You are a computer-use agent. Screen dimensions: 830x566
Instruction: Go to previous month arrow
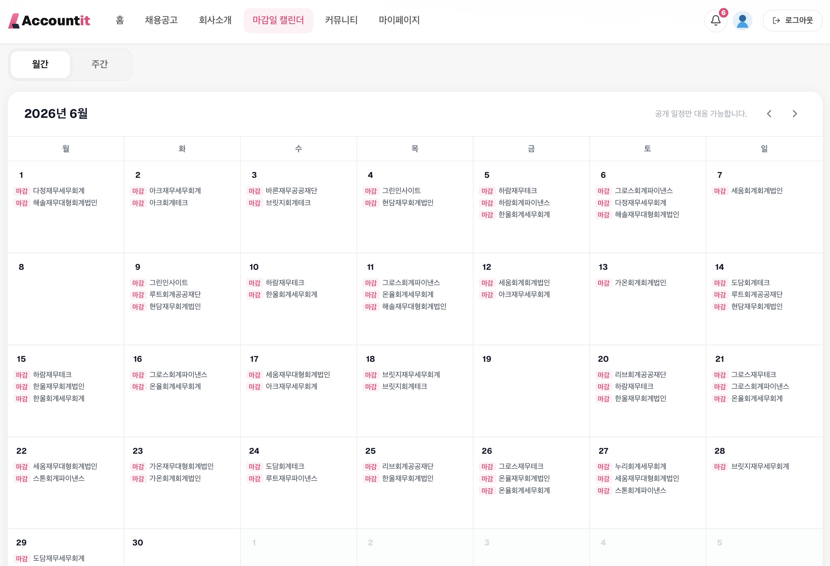(x=769, y=113)
